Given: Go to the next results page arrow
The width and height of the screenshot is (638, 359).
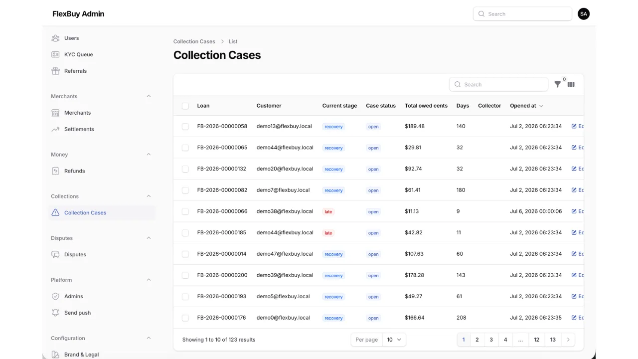Looking at the screenshot, I should tap(568, 340).
